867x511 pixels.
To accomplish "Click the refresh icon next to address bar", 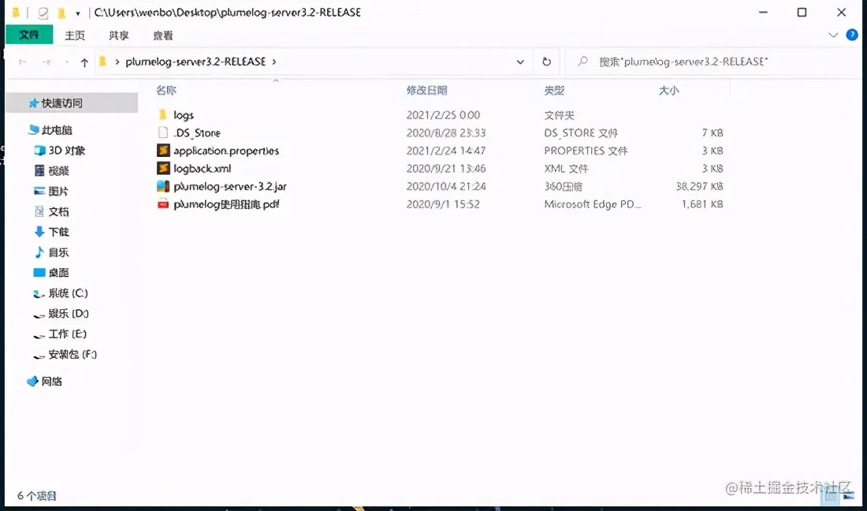I will (x=548, y=62).
